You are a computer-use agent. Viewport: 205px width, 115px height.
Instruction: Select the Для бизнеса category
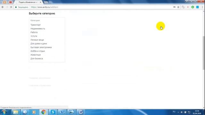click(x=37, y=58)
